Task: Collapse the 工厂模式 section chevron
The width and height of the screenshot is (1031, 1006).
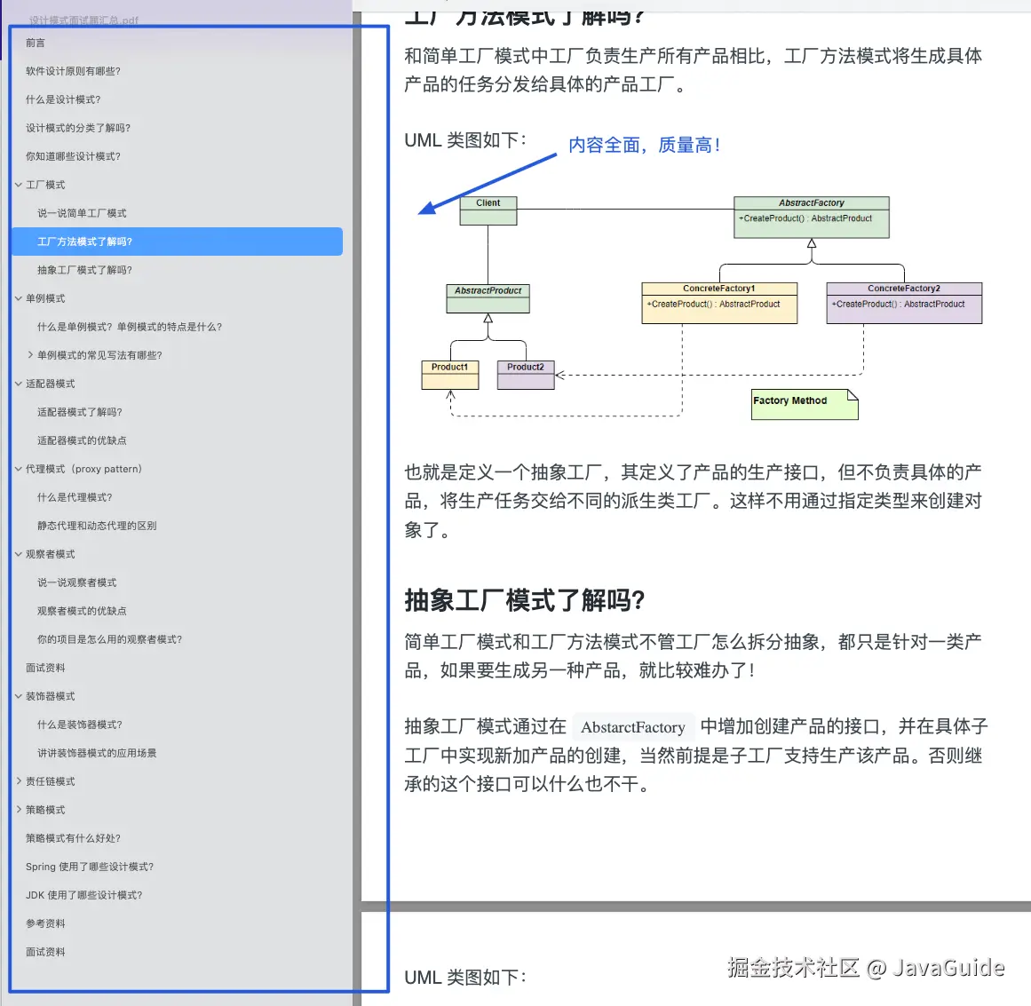Action: coord(18,185)
